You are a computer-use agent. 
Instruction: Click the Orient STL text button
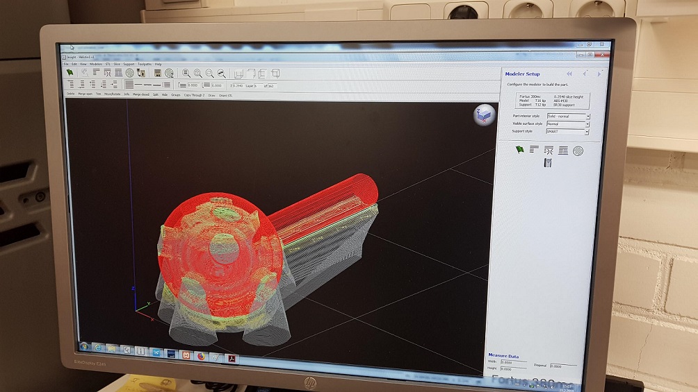coord(226,96)
